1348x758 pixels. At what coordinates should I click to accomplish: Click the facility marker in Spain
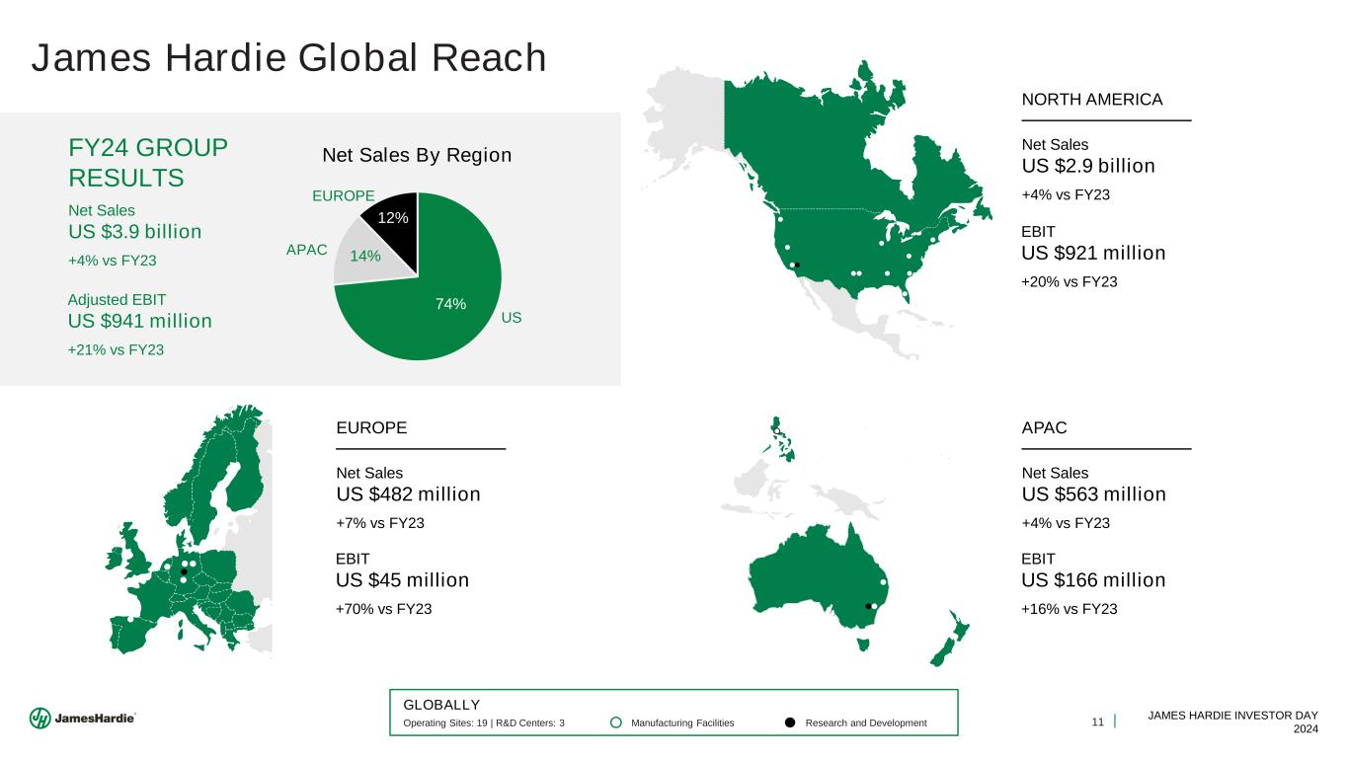point(130,620)
